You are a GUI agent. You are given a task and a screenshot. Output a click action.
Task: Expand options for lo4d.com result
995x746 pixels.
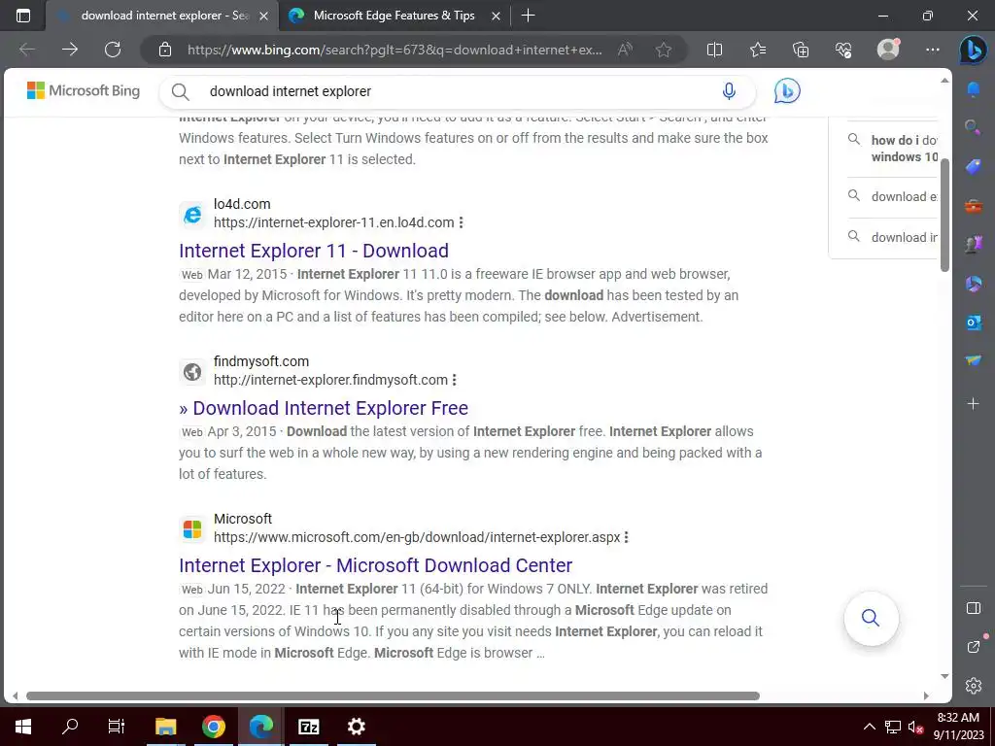462,222
